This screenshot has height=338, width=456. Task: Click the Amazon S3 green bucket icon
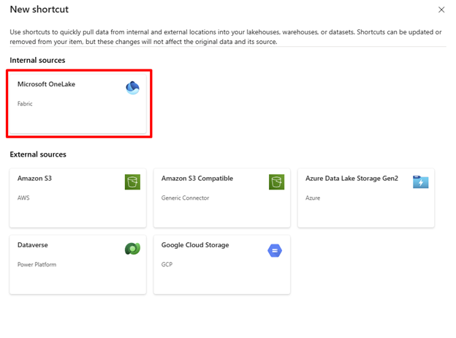[132, 182]
